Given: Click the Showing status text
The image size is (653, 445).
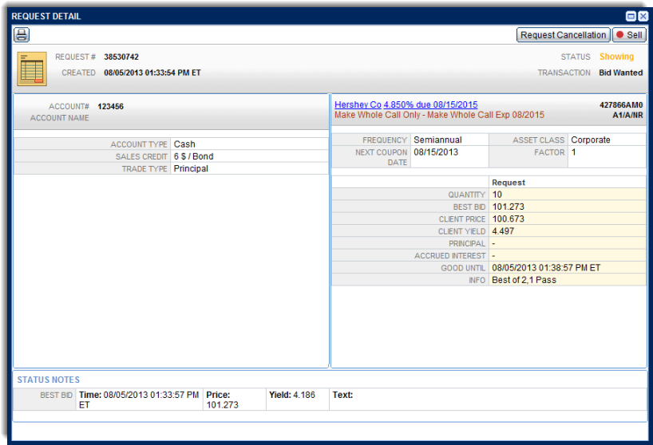Looking at the screenshot, I should [616, 57].
